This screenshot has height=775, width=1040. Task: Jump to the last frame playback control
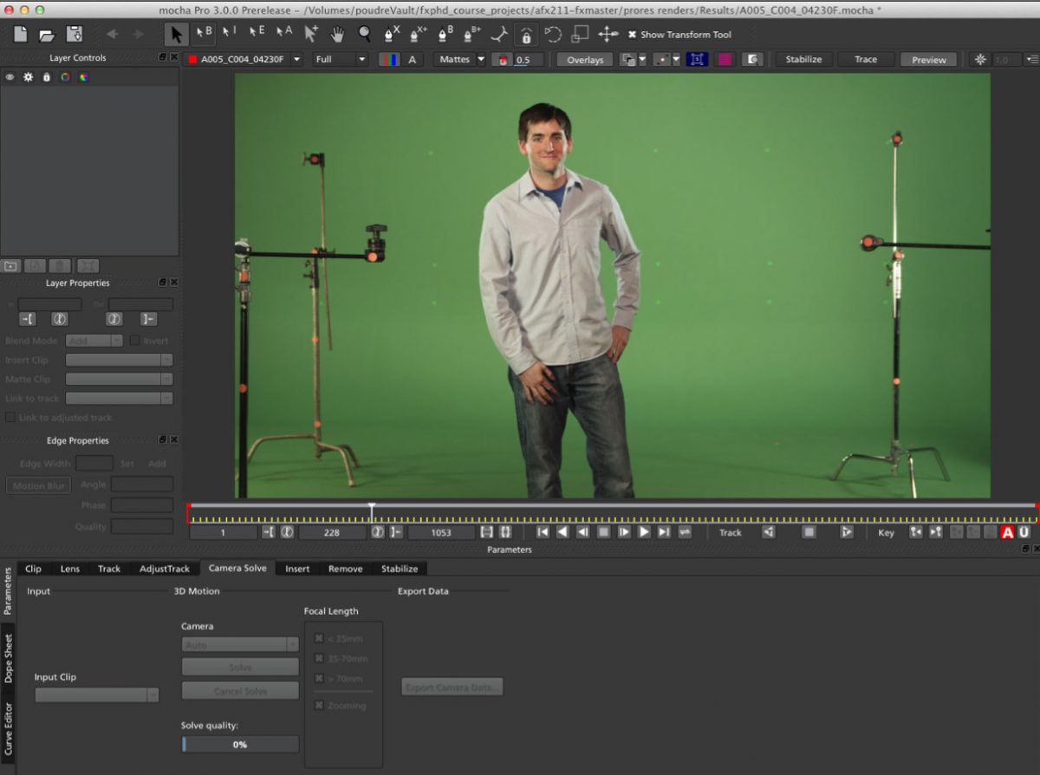coord(664,532)
